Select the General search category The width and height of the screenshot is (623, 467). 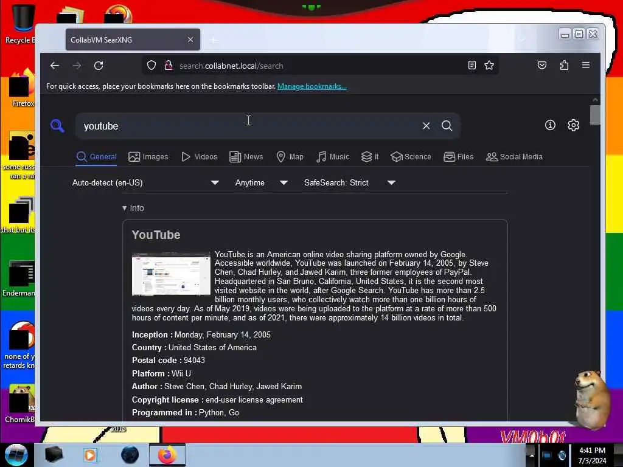(97, 156)
